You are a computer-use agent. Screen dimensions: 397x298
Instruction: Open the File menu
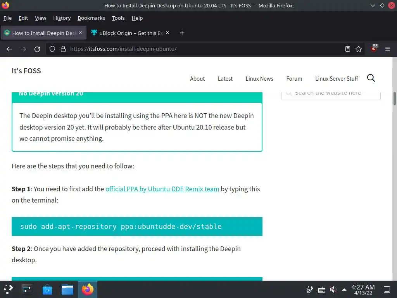tap(8, 18)
